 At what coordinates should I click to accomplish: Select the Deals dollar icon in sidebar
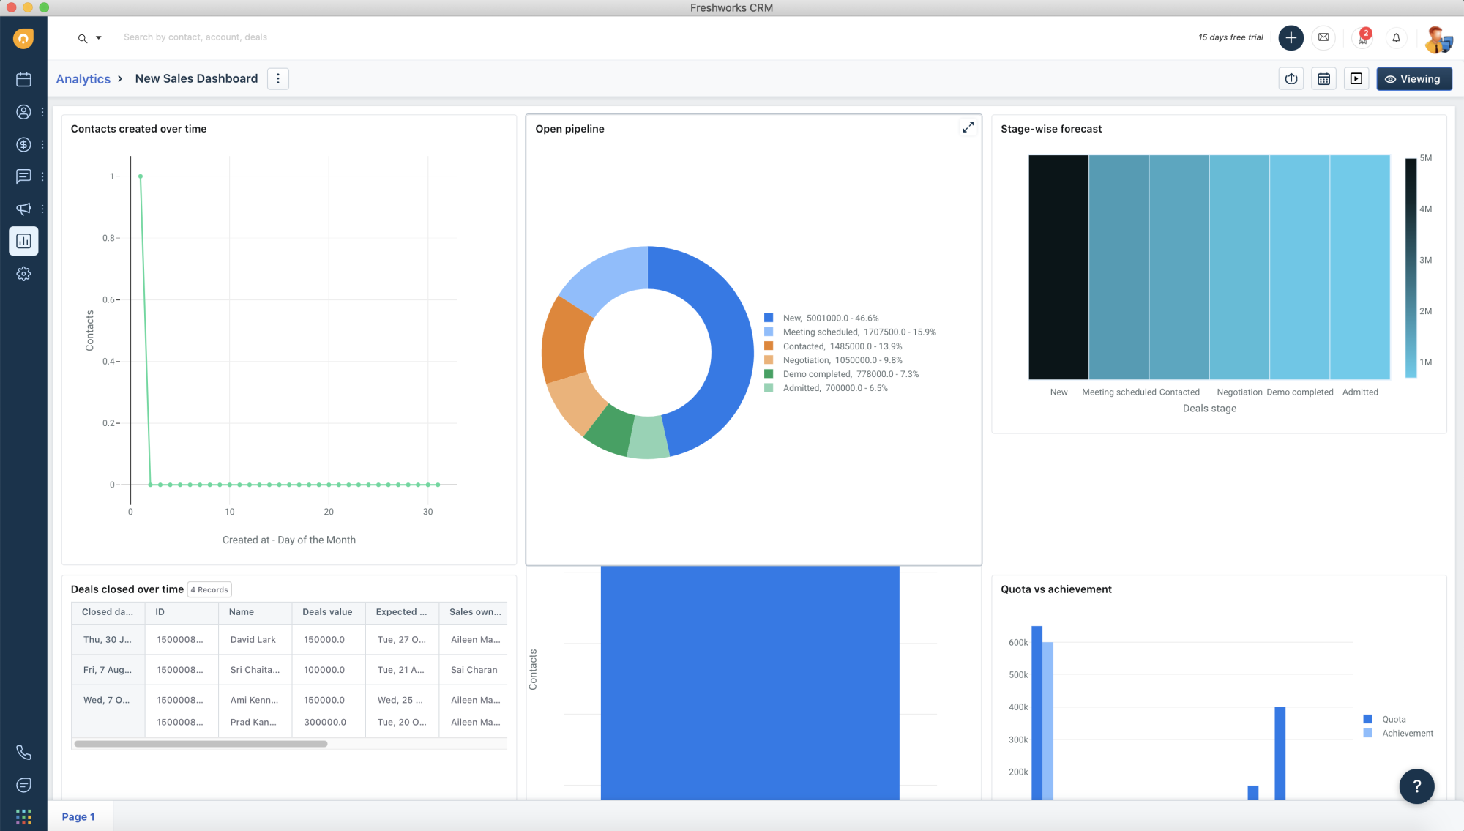24,144
